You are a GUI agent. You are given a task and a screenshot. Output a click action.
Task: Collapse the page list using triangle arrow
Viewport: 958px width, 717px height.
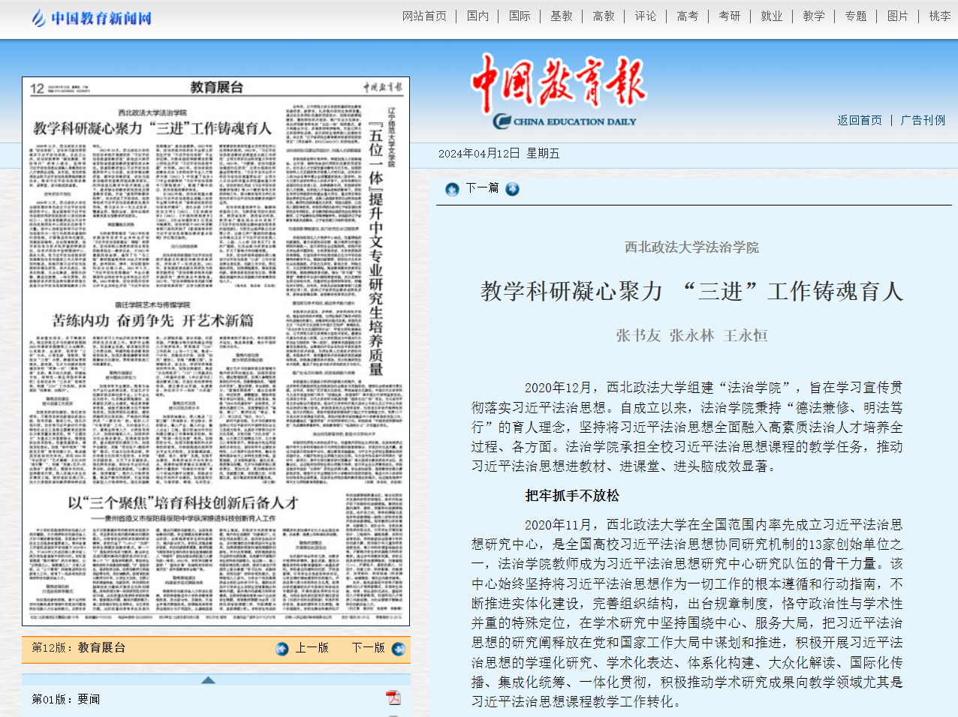point(208,680)
